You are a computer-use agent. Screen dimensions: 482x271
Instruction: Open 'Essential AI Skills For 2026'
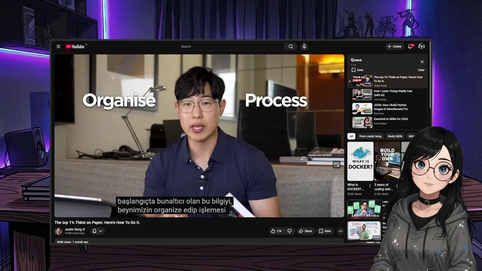pos(390,119)
